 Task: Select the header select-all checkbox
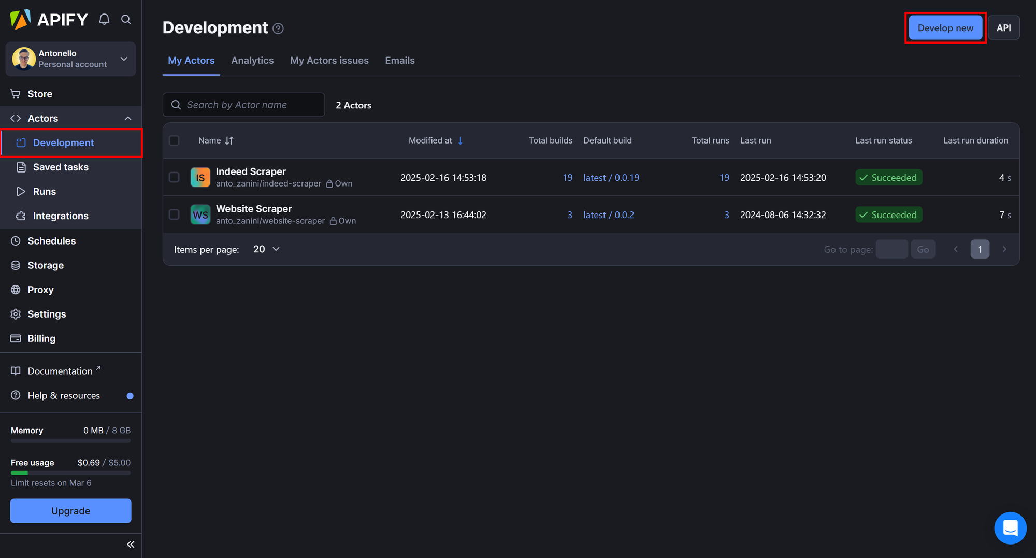(x=174, y=140)
